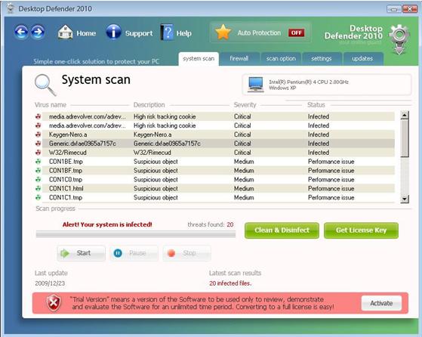Screen dimensions: 422x337
Task: Click the System scan magnifying glass icon
Action: pos(45,85)
